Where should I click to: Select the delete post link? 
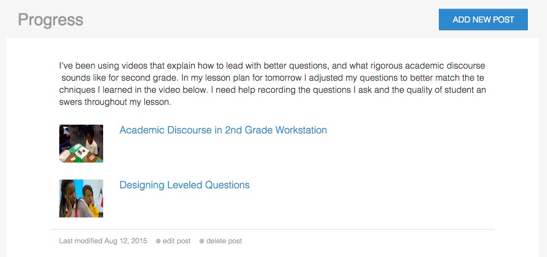[224, 241]
